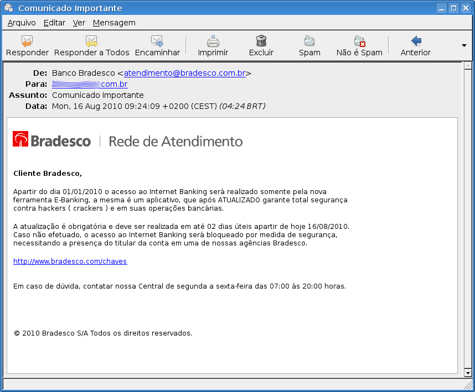Mark message as Não é Spam
475x392 pixels.
click(x=359, y=46)
